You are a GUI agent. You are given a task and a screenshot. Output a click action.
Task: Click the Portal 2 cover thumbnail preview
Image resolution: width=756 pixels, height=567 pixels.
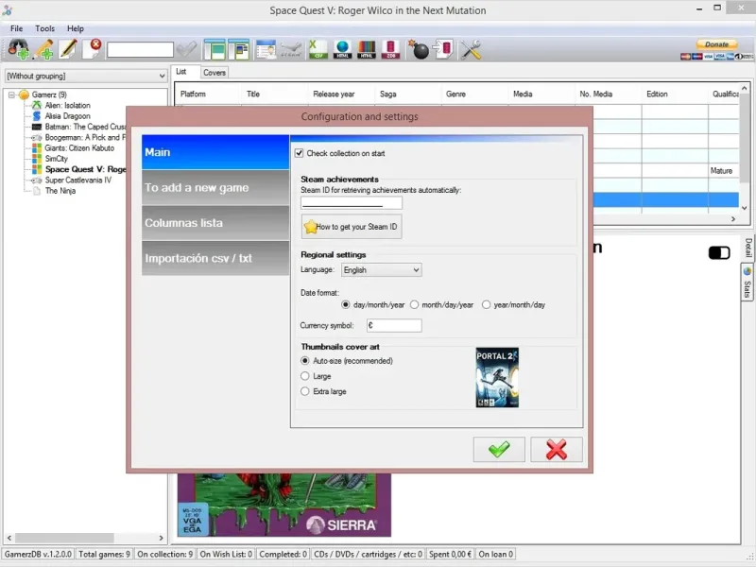pyautogui.click(x=497, y=377)
